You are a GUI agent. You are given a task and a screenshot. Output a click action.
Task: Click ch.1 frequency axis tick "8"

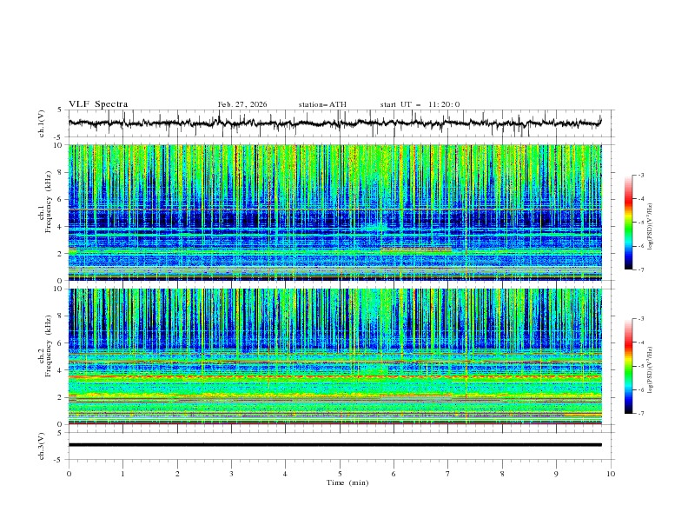(61, 172)
